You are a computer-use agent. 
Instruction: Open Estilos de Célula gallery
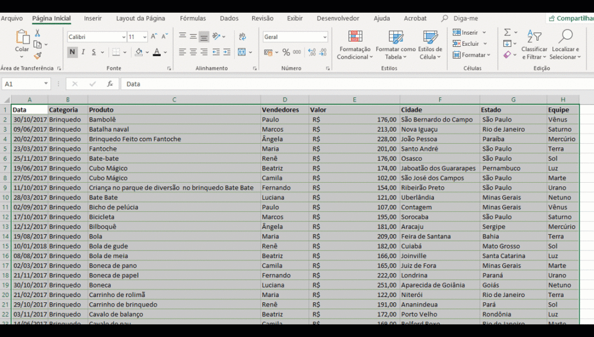(430, 45)
